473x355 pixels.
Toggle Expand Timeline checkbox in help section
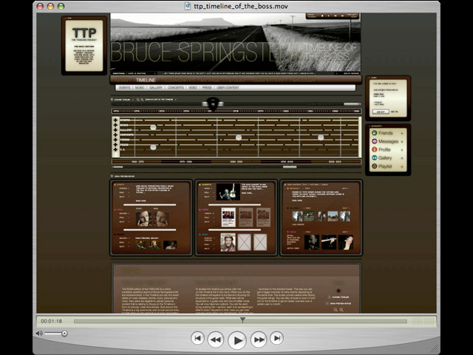(x=330, y=297)
